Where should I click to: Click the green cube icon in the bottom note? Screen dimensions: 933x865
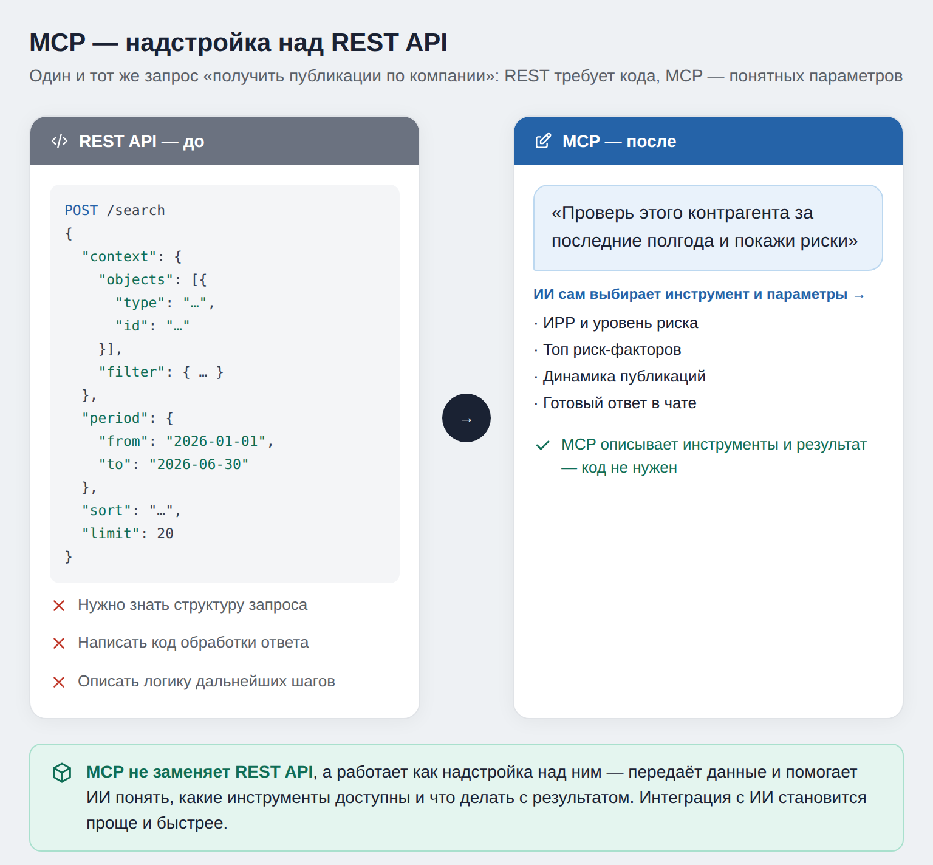pyautogui.click(x=62, y=773)
